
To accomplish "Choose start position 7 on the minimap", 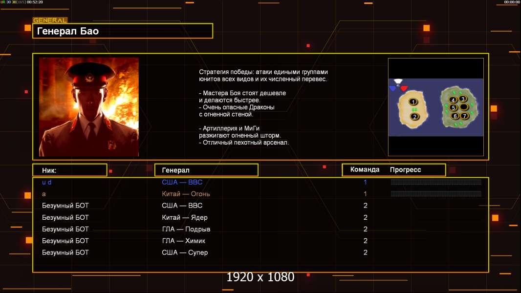I will (x=464, y=116).
